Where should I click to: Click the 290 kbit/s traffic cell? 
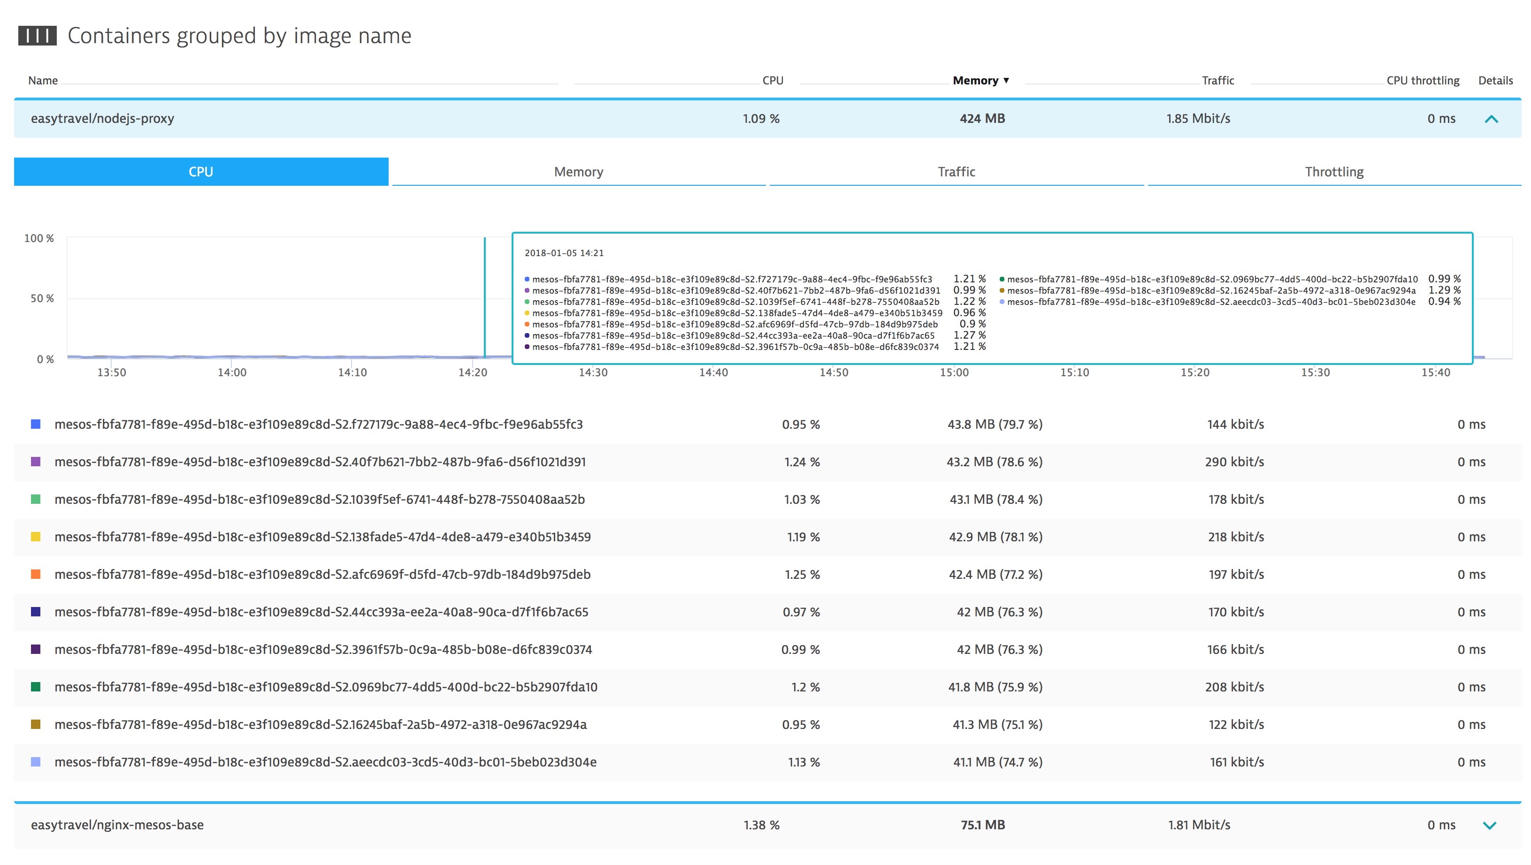[1234, 462]
